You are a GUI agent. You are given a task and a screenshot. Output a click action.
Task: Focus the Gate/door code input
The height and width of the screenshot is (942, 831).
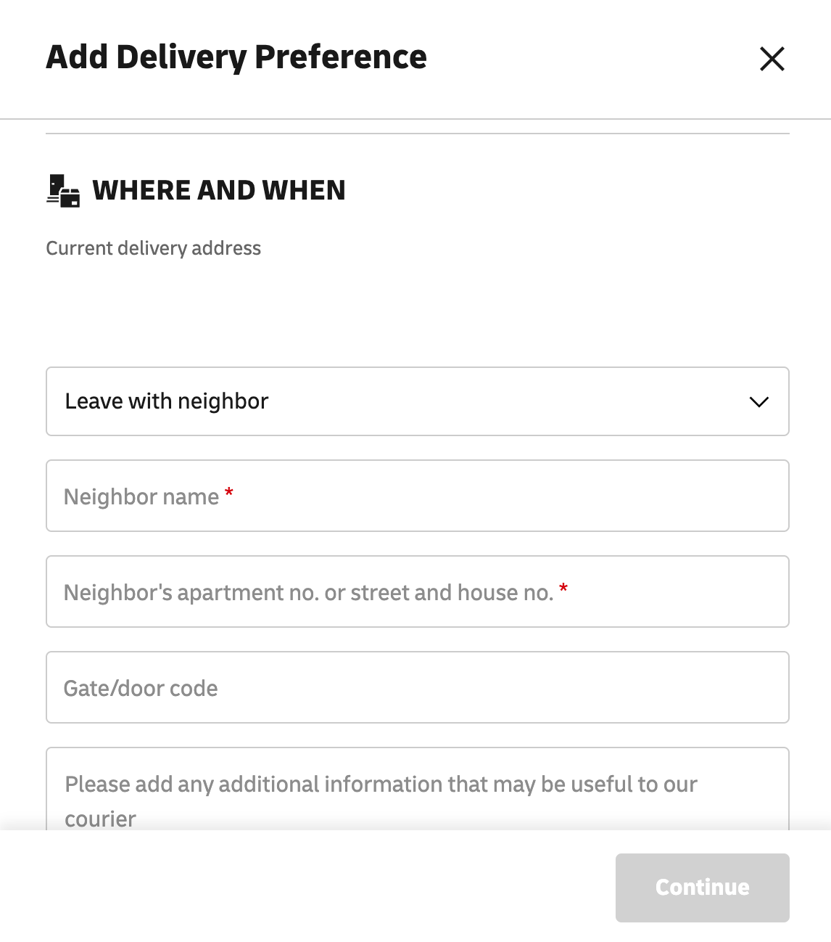click(x=418, y=687)
